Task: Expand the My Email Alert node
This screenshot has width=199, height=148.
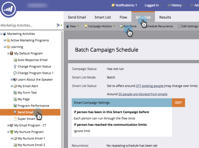Action: pyautogui.click(x=12, y=86)
